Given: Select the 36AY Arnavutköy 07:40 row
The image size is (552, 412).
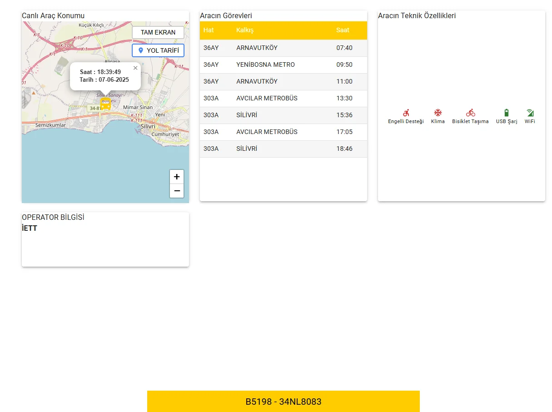Looking at the screenshot, I should (283, 48).
